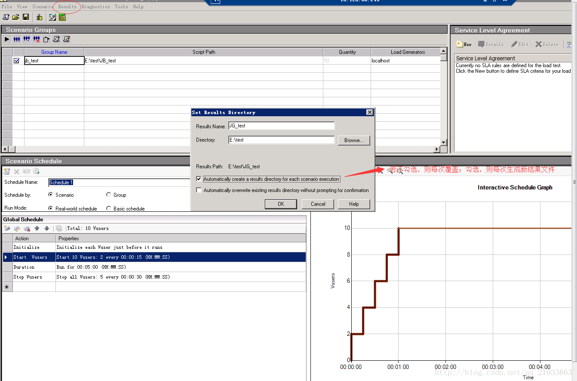Click the SLA Details button
Image resolution: width=577 pixels, height=381 pixels.
coord(491,44)
